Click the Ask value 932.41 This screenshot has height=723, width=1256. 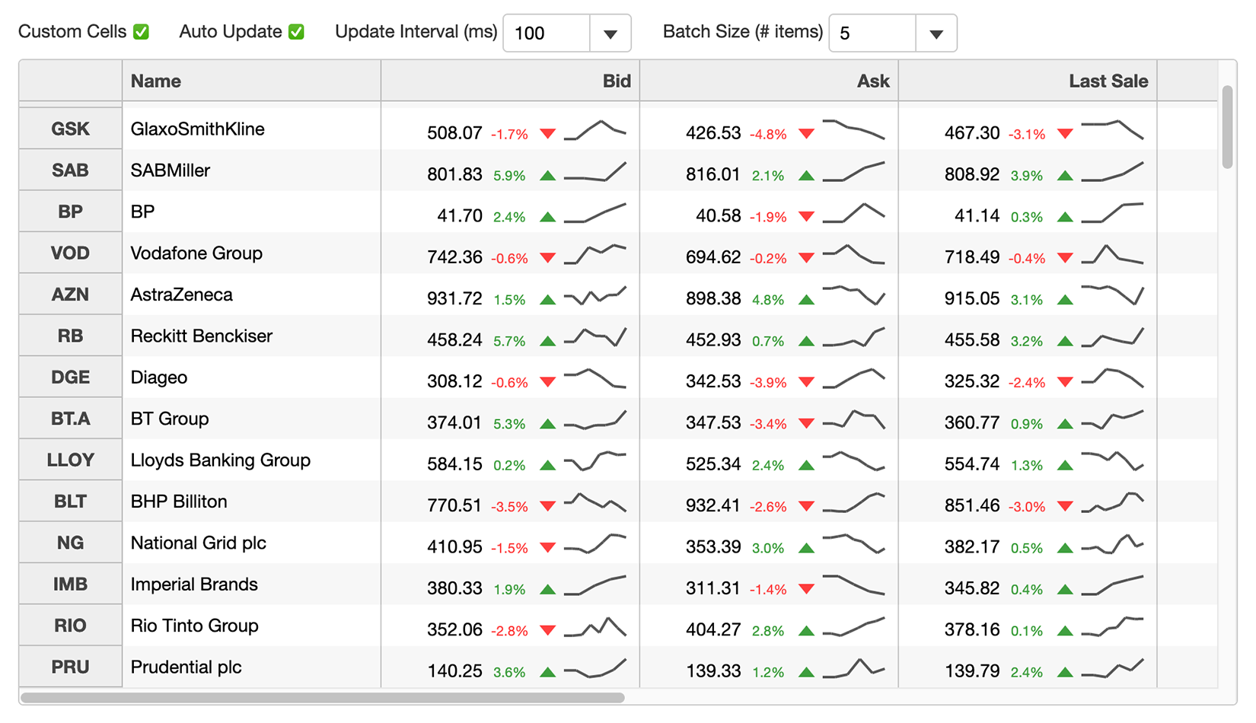[x=713, y=506]
